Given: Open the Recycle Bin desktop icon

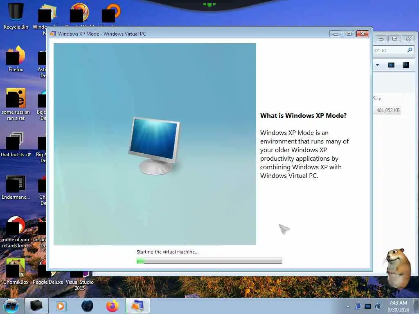Looking at the screenshot, I should 16,16.
